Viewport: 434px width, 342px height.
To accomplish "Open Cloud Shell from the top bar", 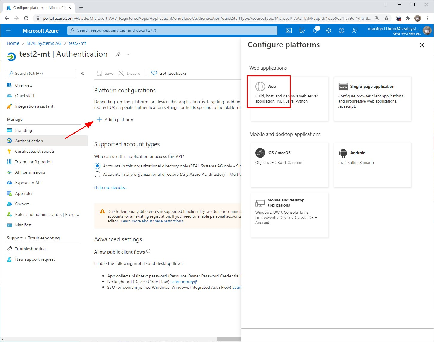I will pos(288,30).
